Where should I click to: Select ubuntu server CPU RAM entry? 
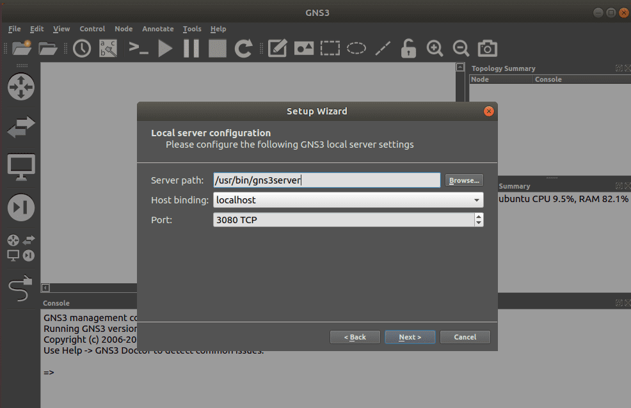pos(563,199)
